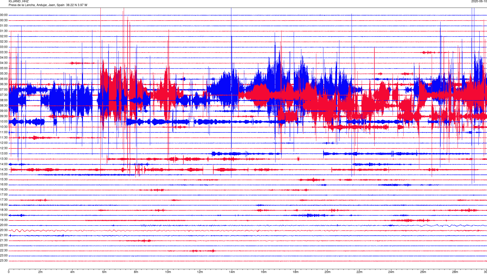
Task: Select the 12:00 trace time label
Action: click(x=4, y=143)
